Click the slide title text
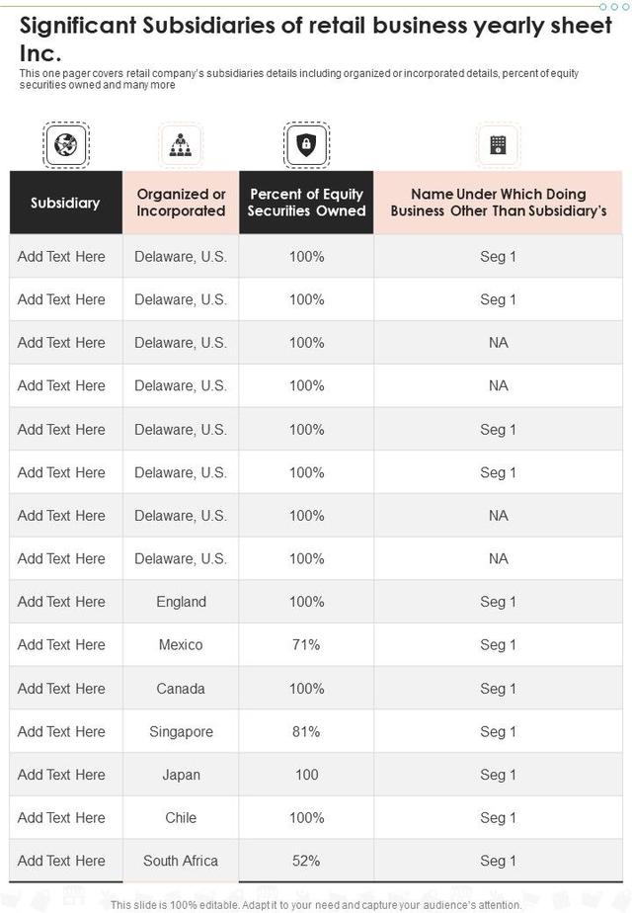 point(316,38)
